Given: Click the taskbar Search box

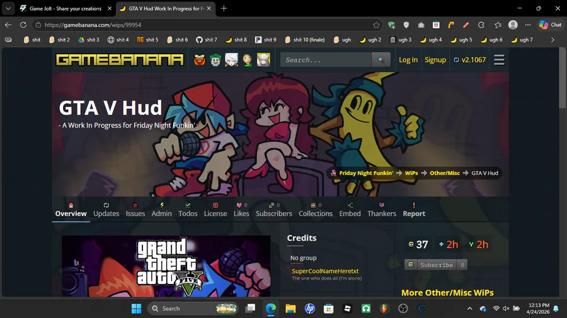Looking at the screenshot, I should coord(193,309).
